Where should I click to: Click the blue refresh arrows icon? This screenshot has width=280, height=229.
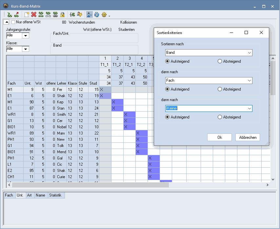(97, 15)
